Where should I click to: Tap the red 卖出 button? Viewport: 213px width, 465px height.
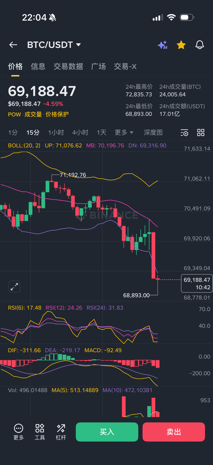[174, 432]
